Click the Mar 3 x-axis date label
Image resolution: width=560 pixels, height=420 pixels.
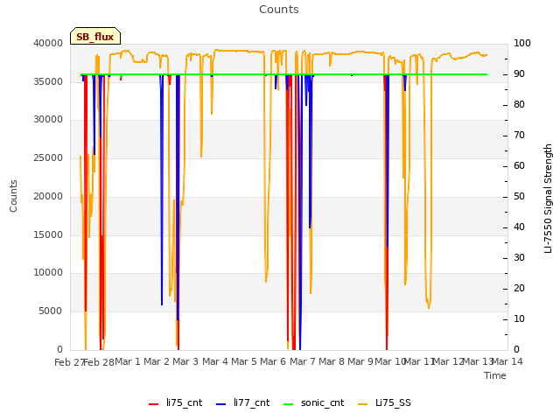click(185, 361)
